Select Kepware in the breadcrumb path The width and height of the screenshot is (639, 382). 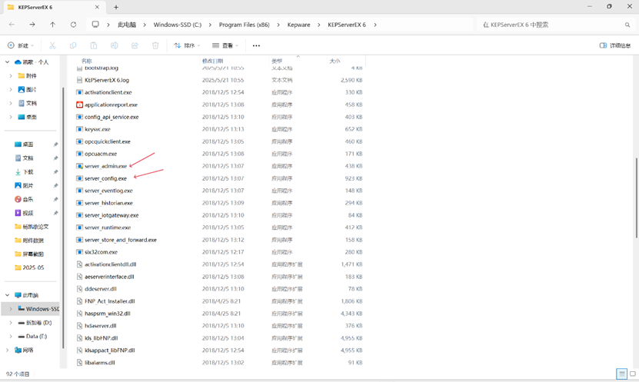(298, 25)
